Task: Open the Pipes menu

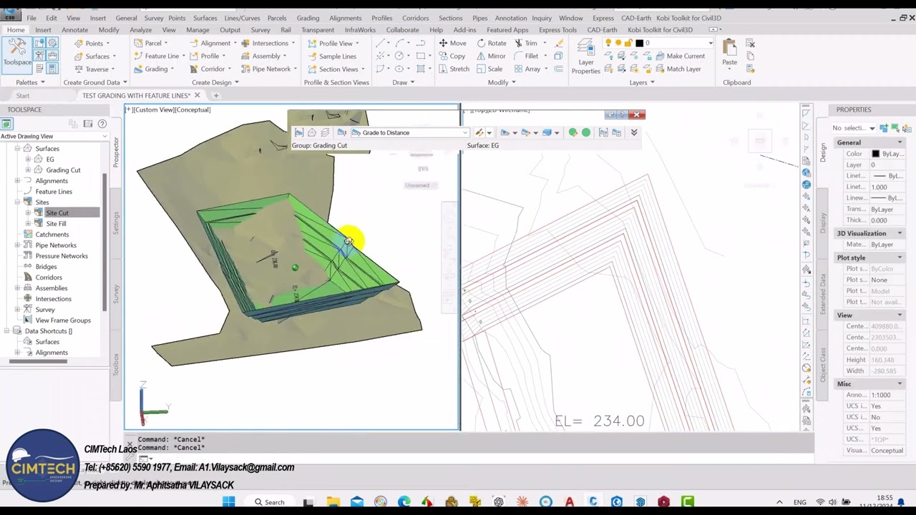Action: pyautogui.click(x=479, y=18)
